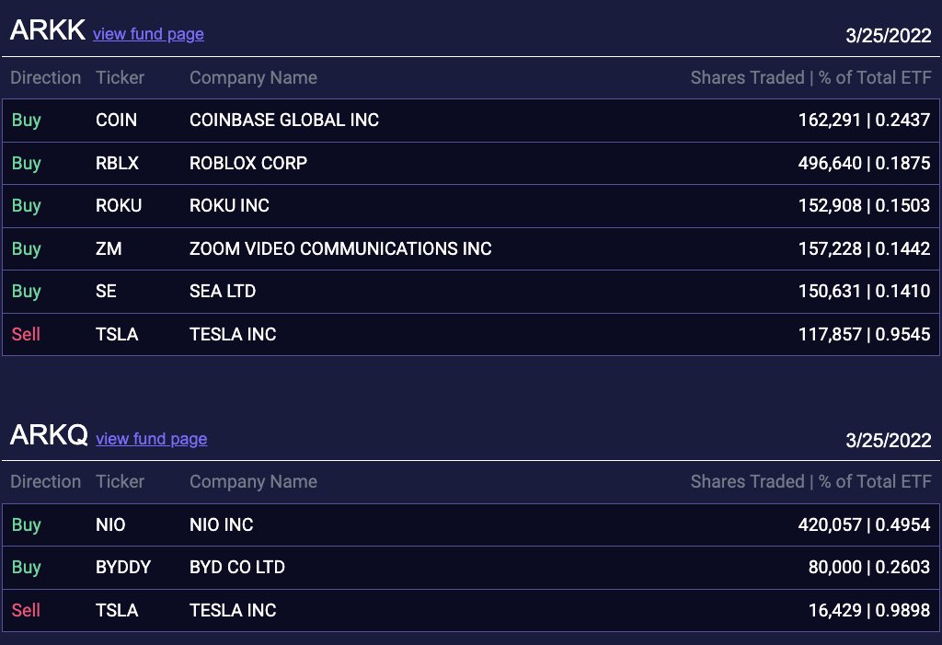
Task: Select SEA LTD company name
Action: 223,291
